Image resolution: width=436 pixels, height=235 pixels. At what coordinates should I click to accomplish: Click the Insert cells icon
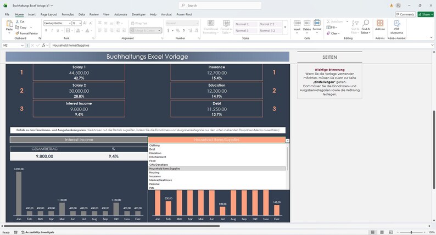pyautogui.click(x=297, y=24)
